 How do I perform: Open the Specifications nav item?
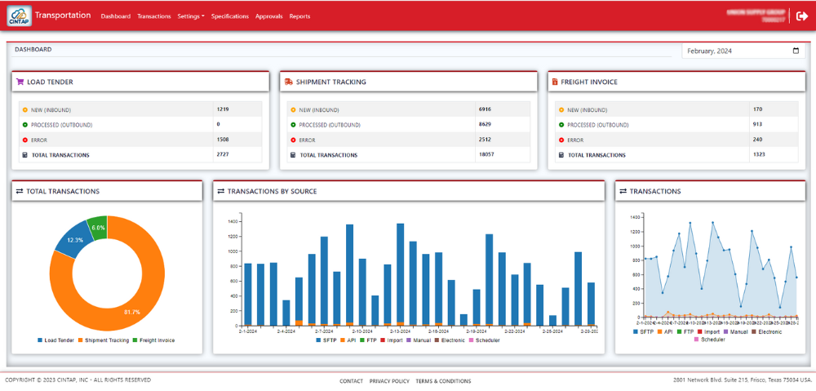click(230, 16)
